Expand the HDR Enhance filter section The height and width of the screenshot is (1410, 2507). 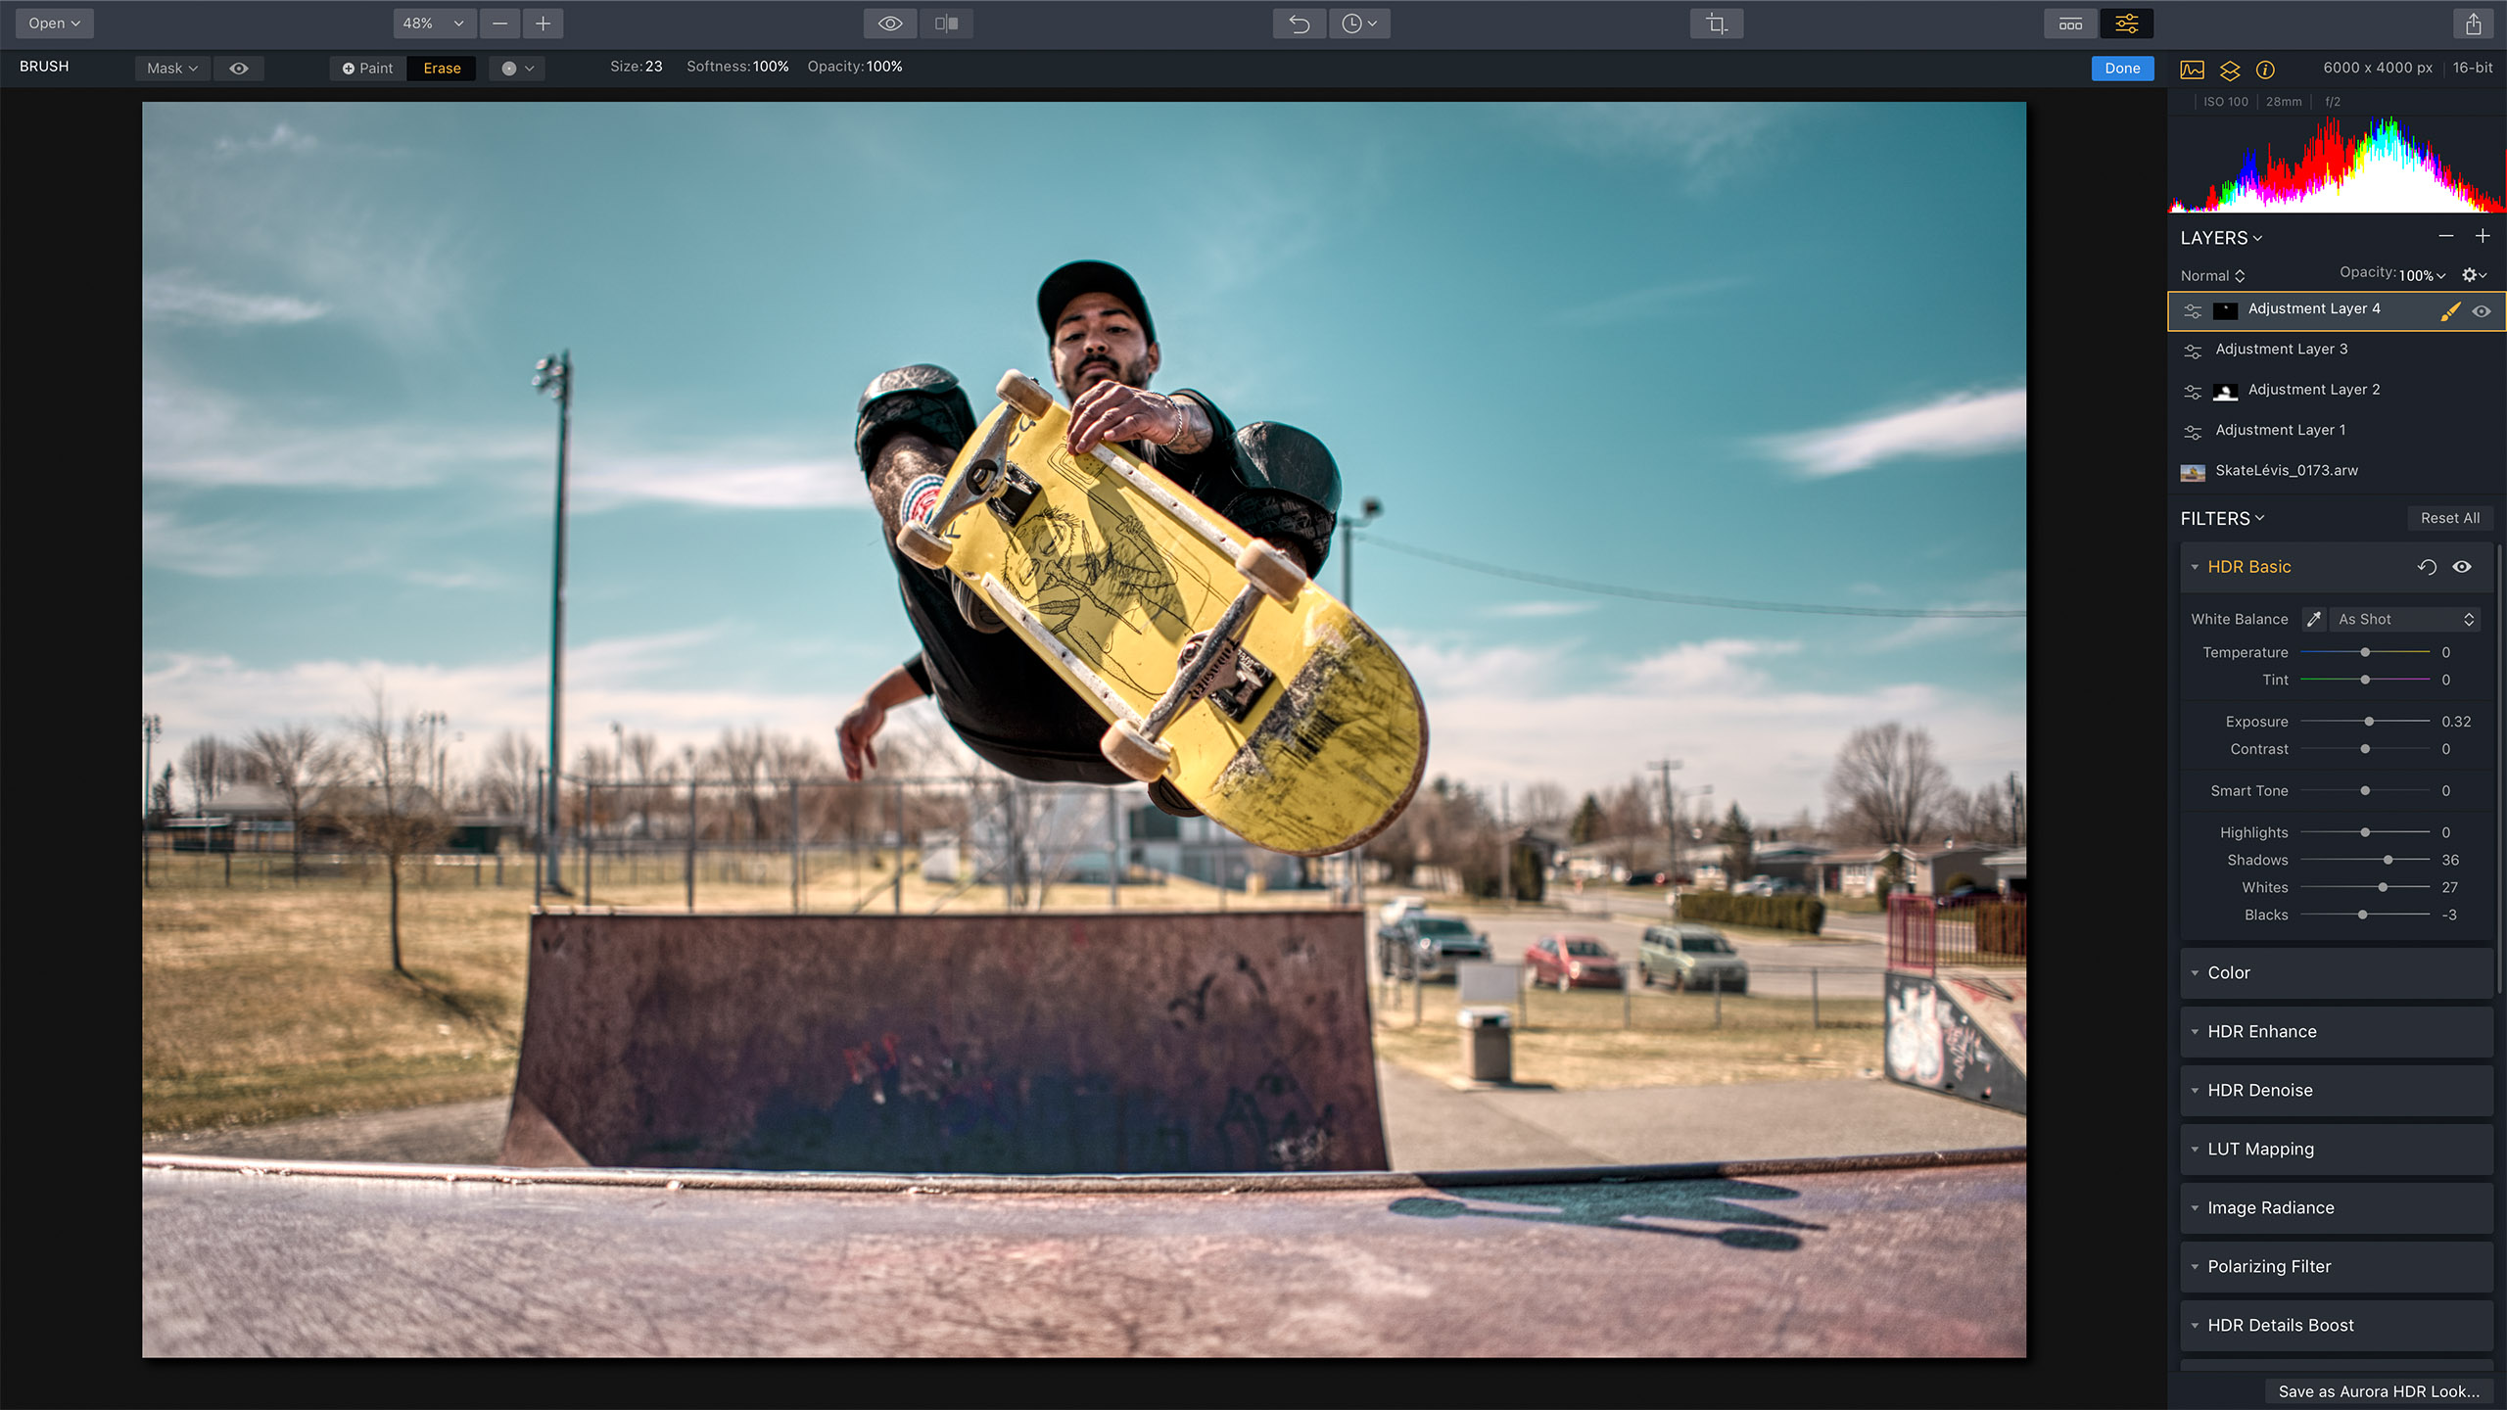pyautogui.click(x=2261, y=1031)
